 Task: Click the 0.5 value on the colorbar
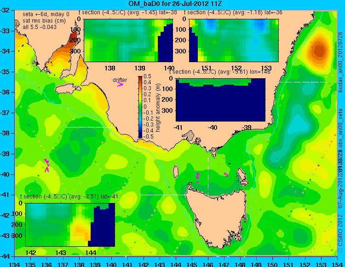[147, 76]
